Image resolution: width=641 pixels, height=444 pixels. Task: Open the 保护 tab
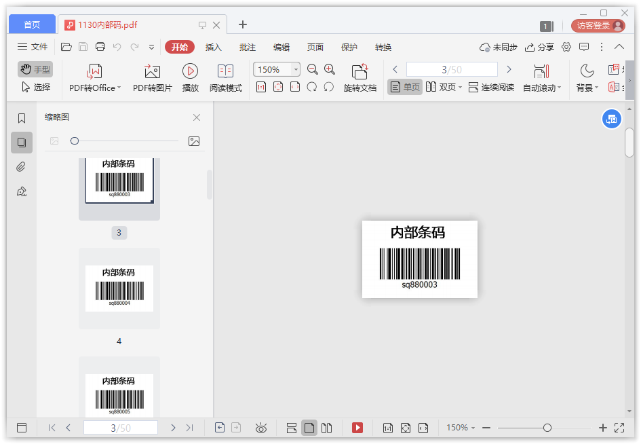(x=349, y=47)
